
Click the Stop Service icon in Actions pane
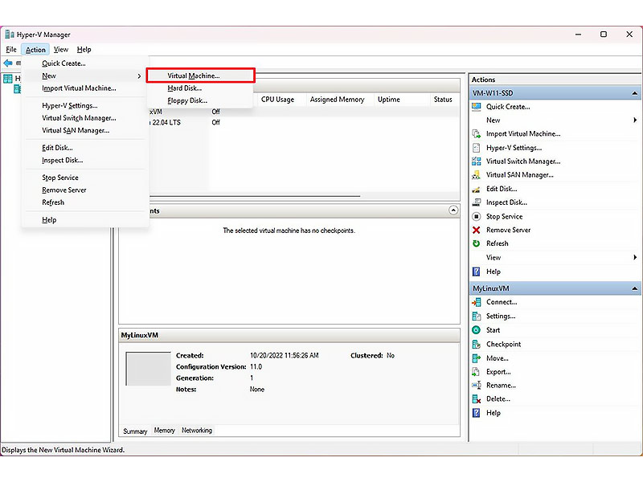point(476,216)
